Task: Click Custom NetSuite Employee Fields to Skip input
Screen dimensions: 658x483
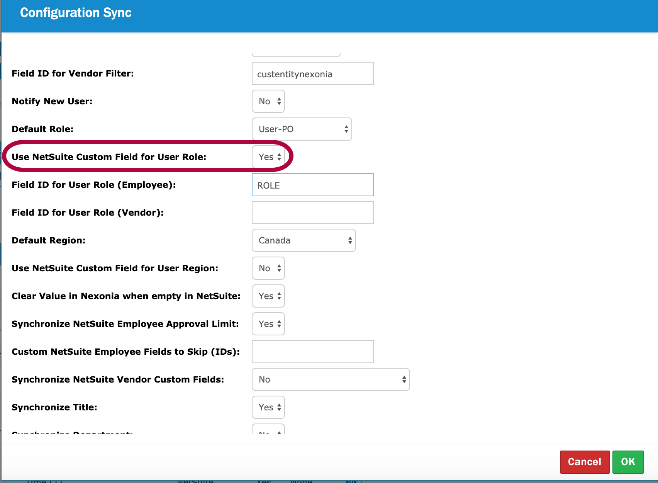Action: click(x=312, y=352)
